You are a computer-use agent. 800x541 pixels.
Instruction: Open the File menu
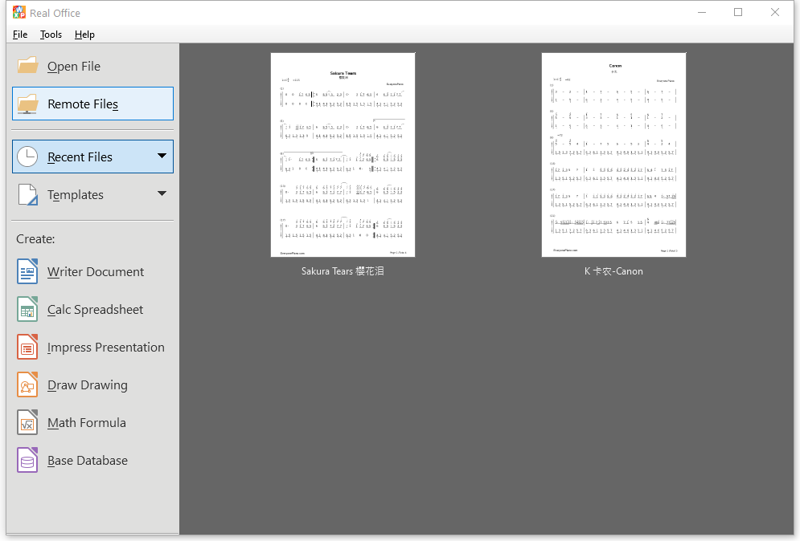pos(20,35)
